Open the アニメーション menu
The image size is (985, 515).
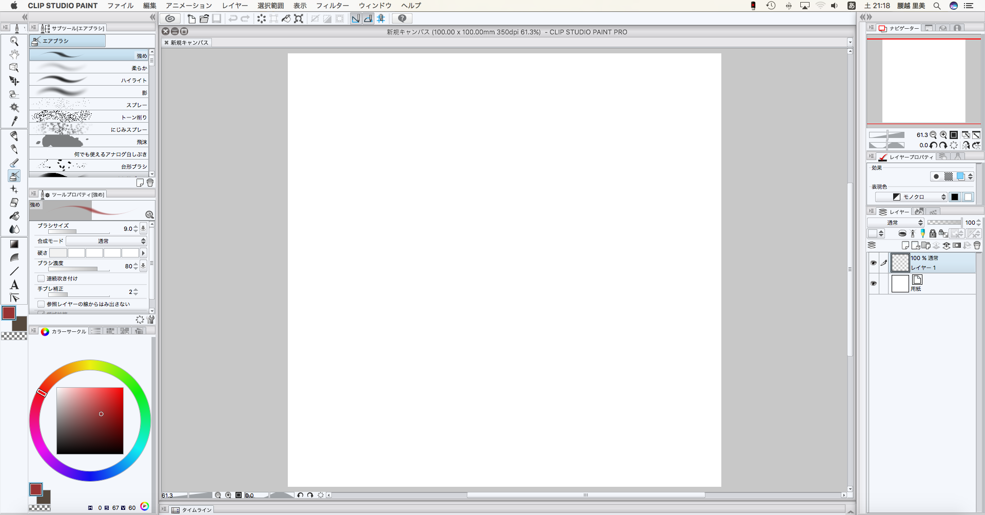(x=189, y=6)
